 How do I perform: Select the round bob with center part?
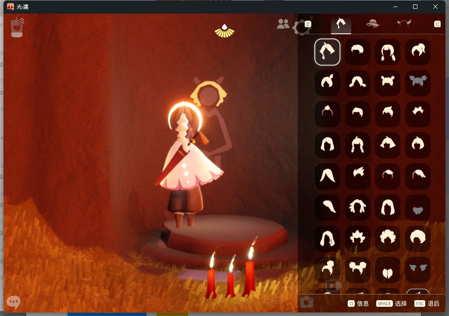tap(418, 145)
